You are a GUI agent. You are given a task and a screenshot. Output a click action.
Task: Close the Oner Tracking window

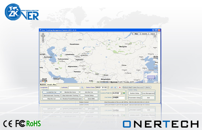pyautogui.click(x=159, y=30)
